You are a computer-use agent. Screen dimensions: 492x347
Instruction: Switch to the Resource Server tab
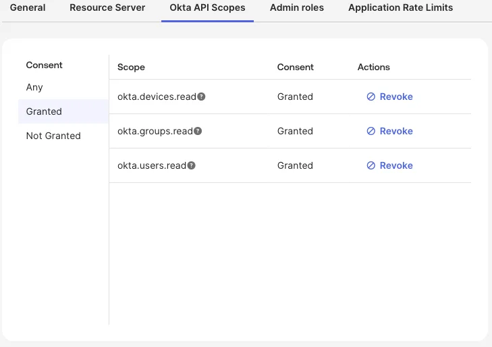click(107, 7)
